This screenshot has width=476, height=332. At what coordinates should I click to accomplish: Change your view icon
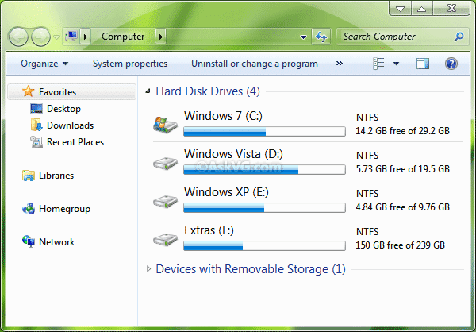pyautogui.click(x=378, y=64)
